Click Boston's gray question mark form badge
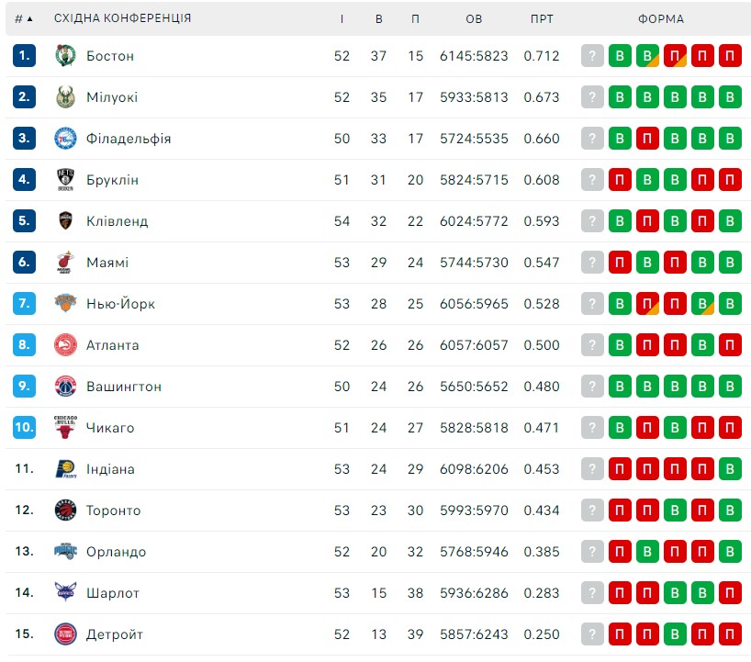Viewport: 751px width, 662px height. point(592,56)
